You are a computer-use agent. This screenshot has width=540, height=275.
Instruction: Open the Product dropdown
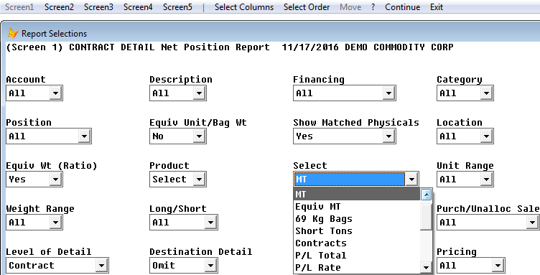pyautogui.click(x=199, y=180)
